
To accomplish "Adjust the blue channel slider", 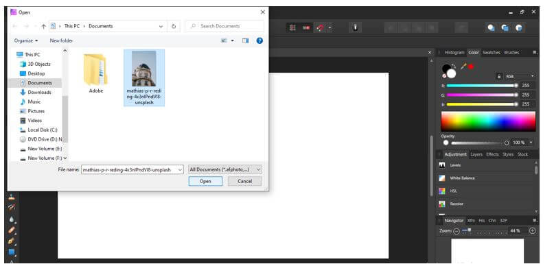I will [481, 104].
